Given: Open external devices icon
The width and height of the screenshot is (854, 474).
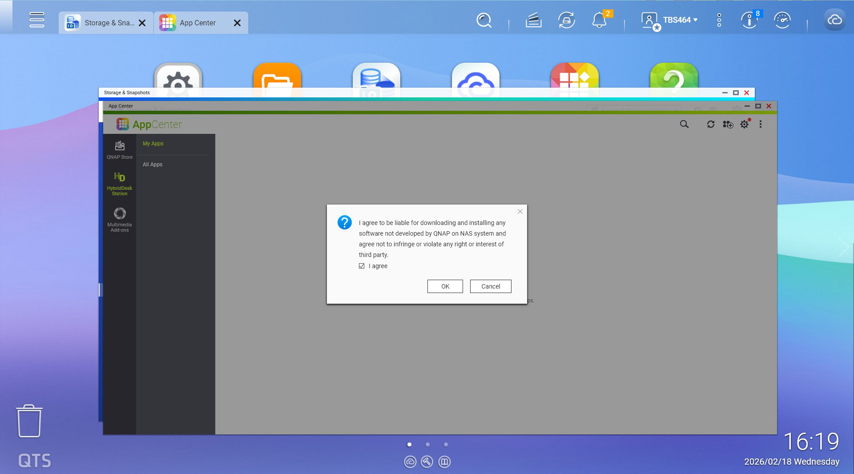Looking at the screenshot, I should pos(566,20).
